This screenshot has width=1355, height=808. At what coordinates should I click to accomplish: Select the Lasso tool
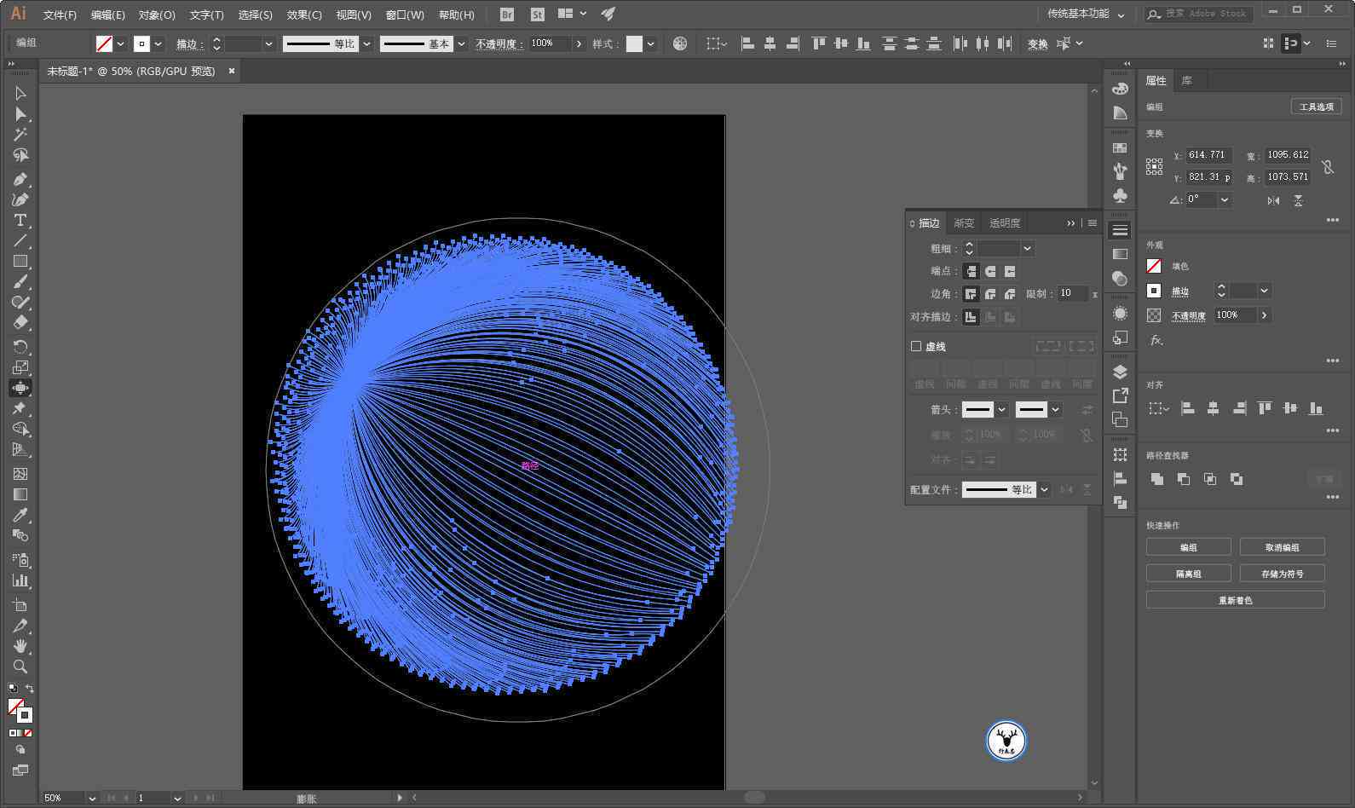(20, 155)
